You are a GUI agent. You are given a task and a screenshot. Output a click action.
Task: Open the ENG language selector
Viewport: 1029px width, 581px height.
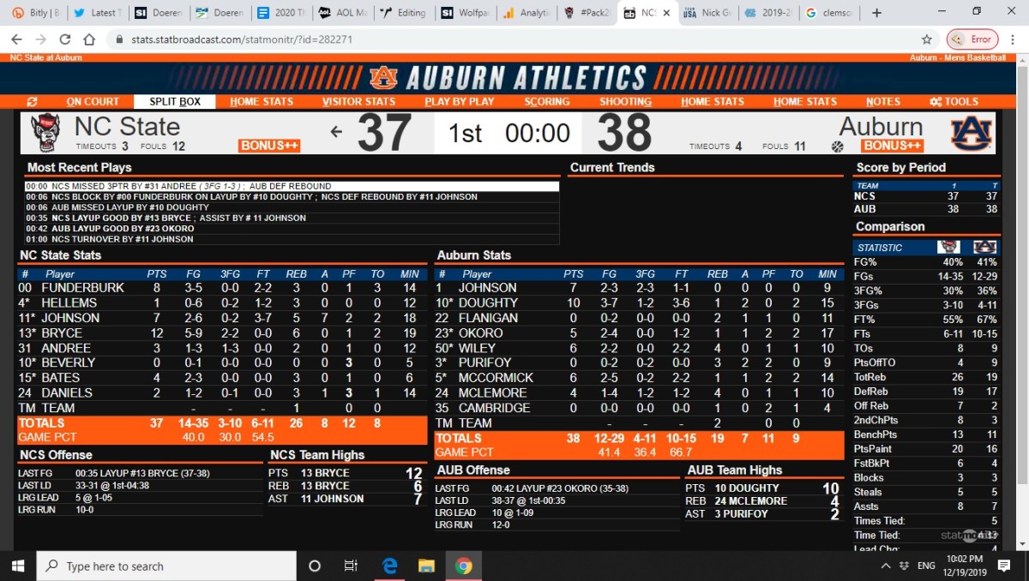(x=926, y=566)
